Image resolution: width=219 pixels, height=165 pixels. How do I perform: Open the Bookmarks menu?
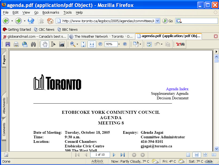(51, 13)
